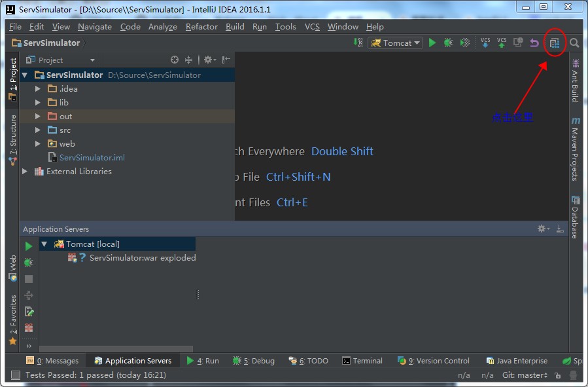Hide the Application Servers panel
Image resolution: width=588 pixels, height=387 pixels.
point(560,229)
